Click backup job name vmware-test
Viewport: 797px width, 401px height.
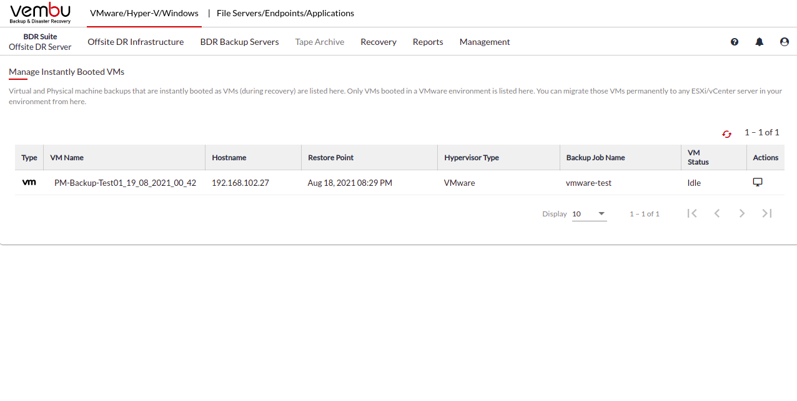(x=589, y=183)
